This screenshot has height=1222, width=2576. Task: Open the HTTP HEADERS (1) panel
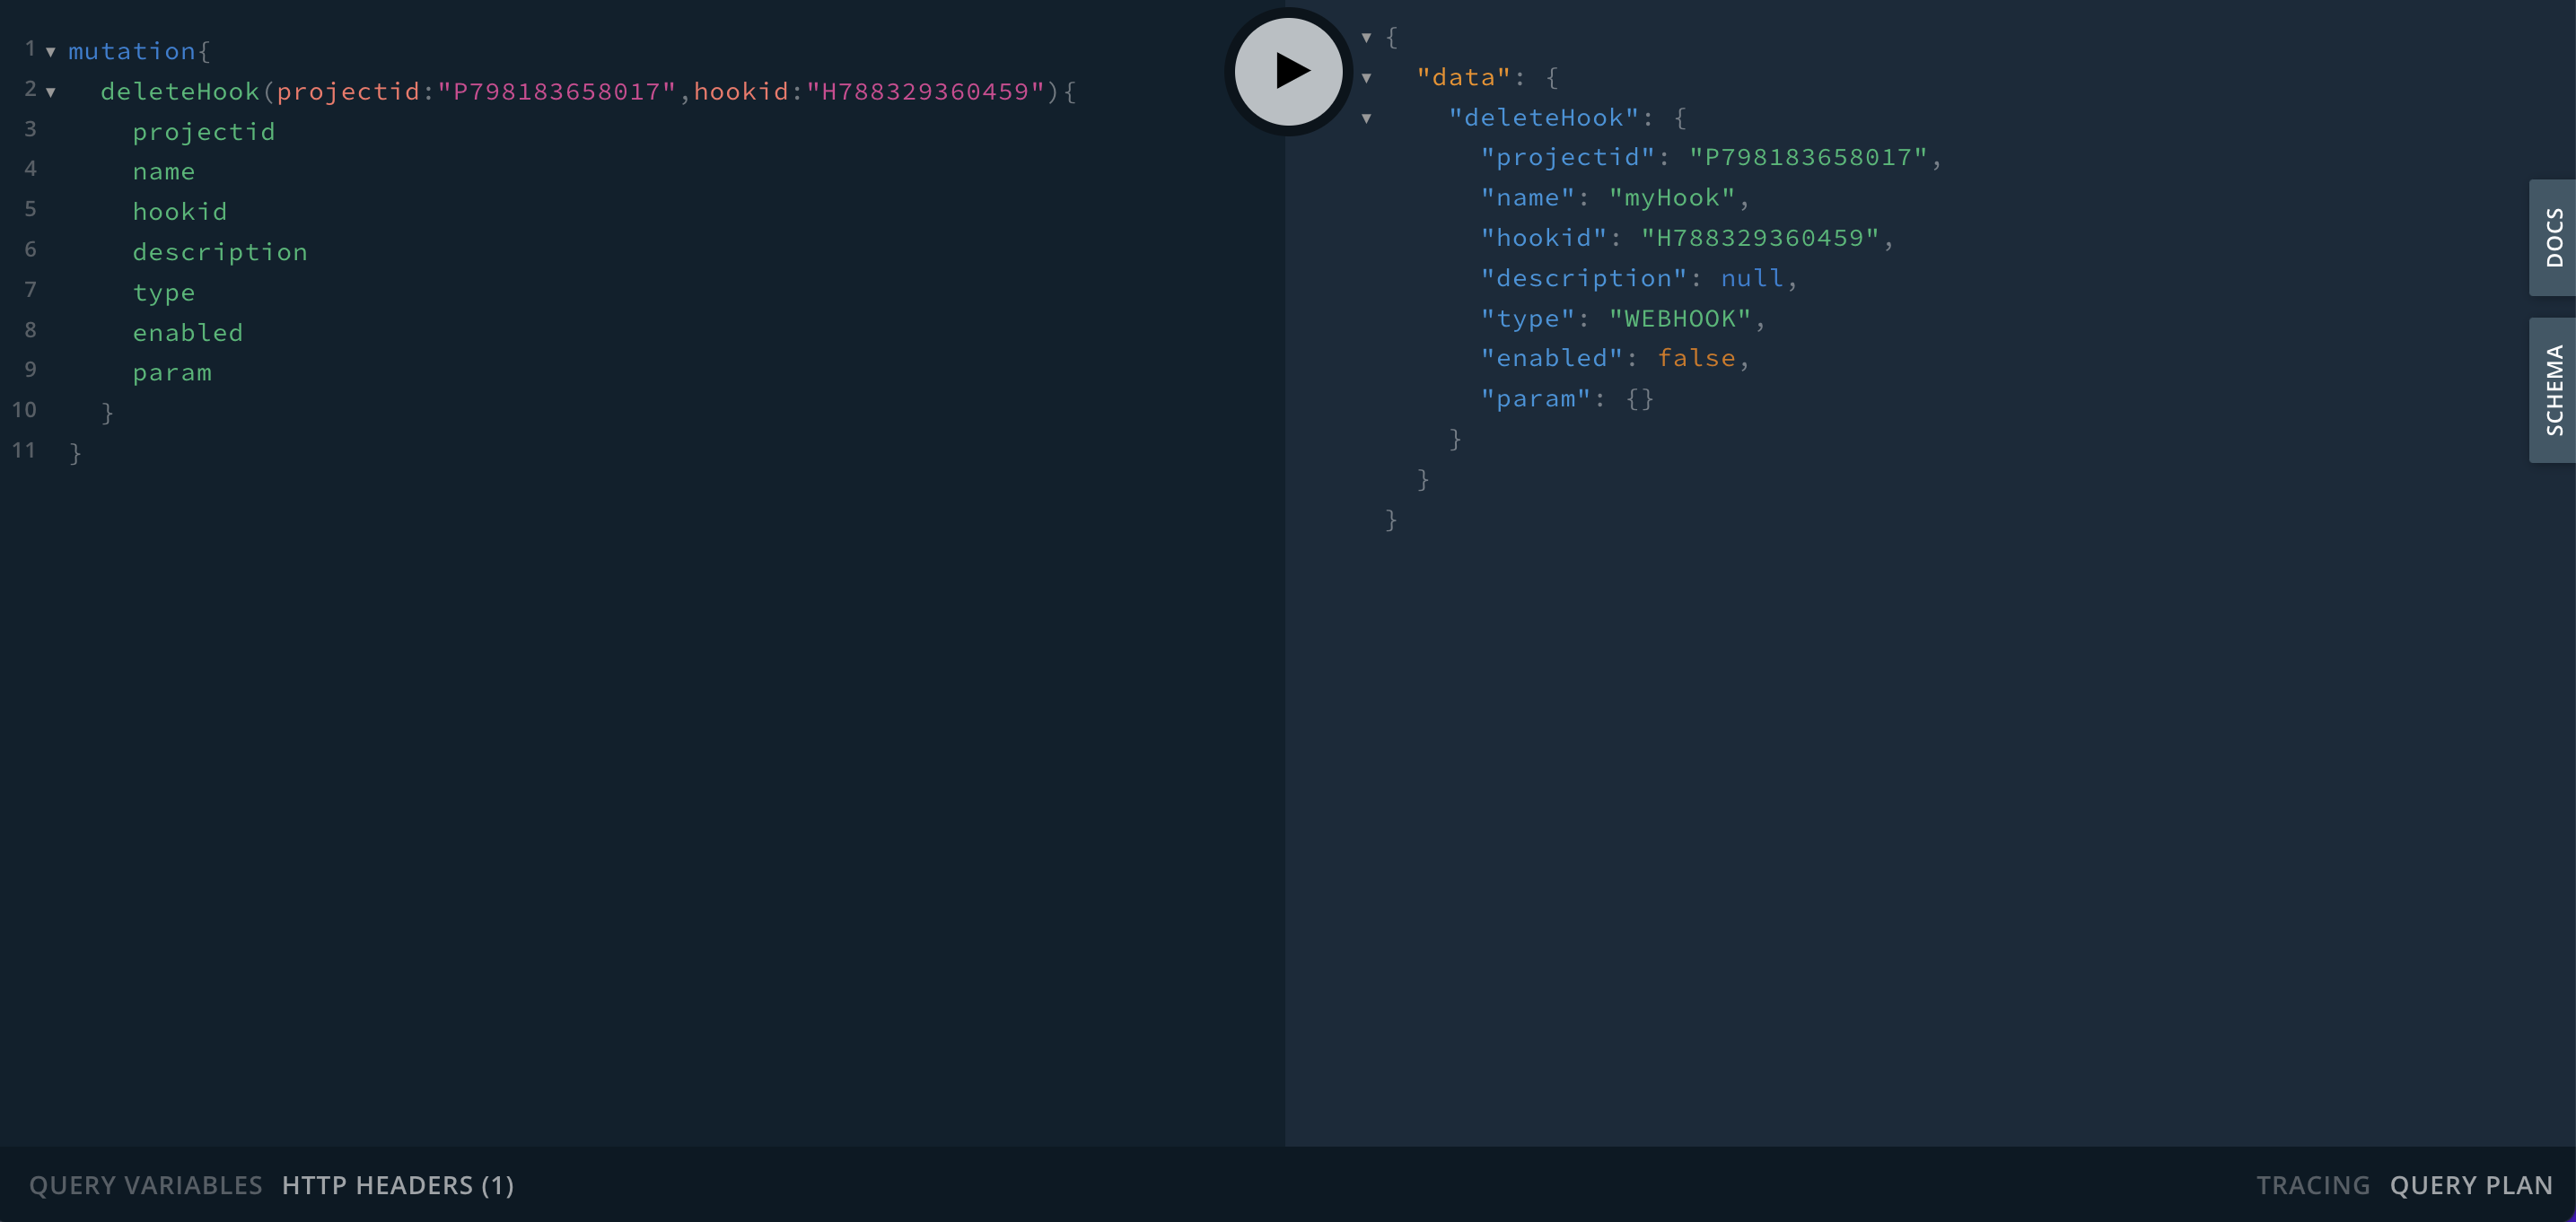click(398, 1185)
